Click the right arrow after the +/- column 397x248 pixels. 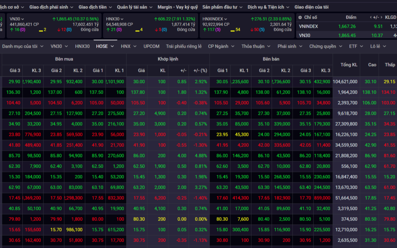382,17
